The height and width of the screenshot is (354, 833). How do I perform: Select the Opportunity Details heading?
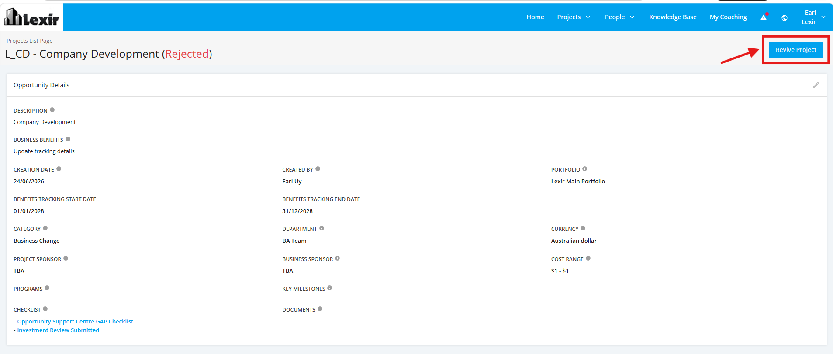pyautogui.click(x=41, y=85)
